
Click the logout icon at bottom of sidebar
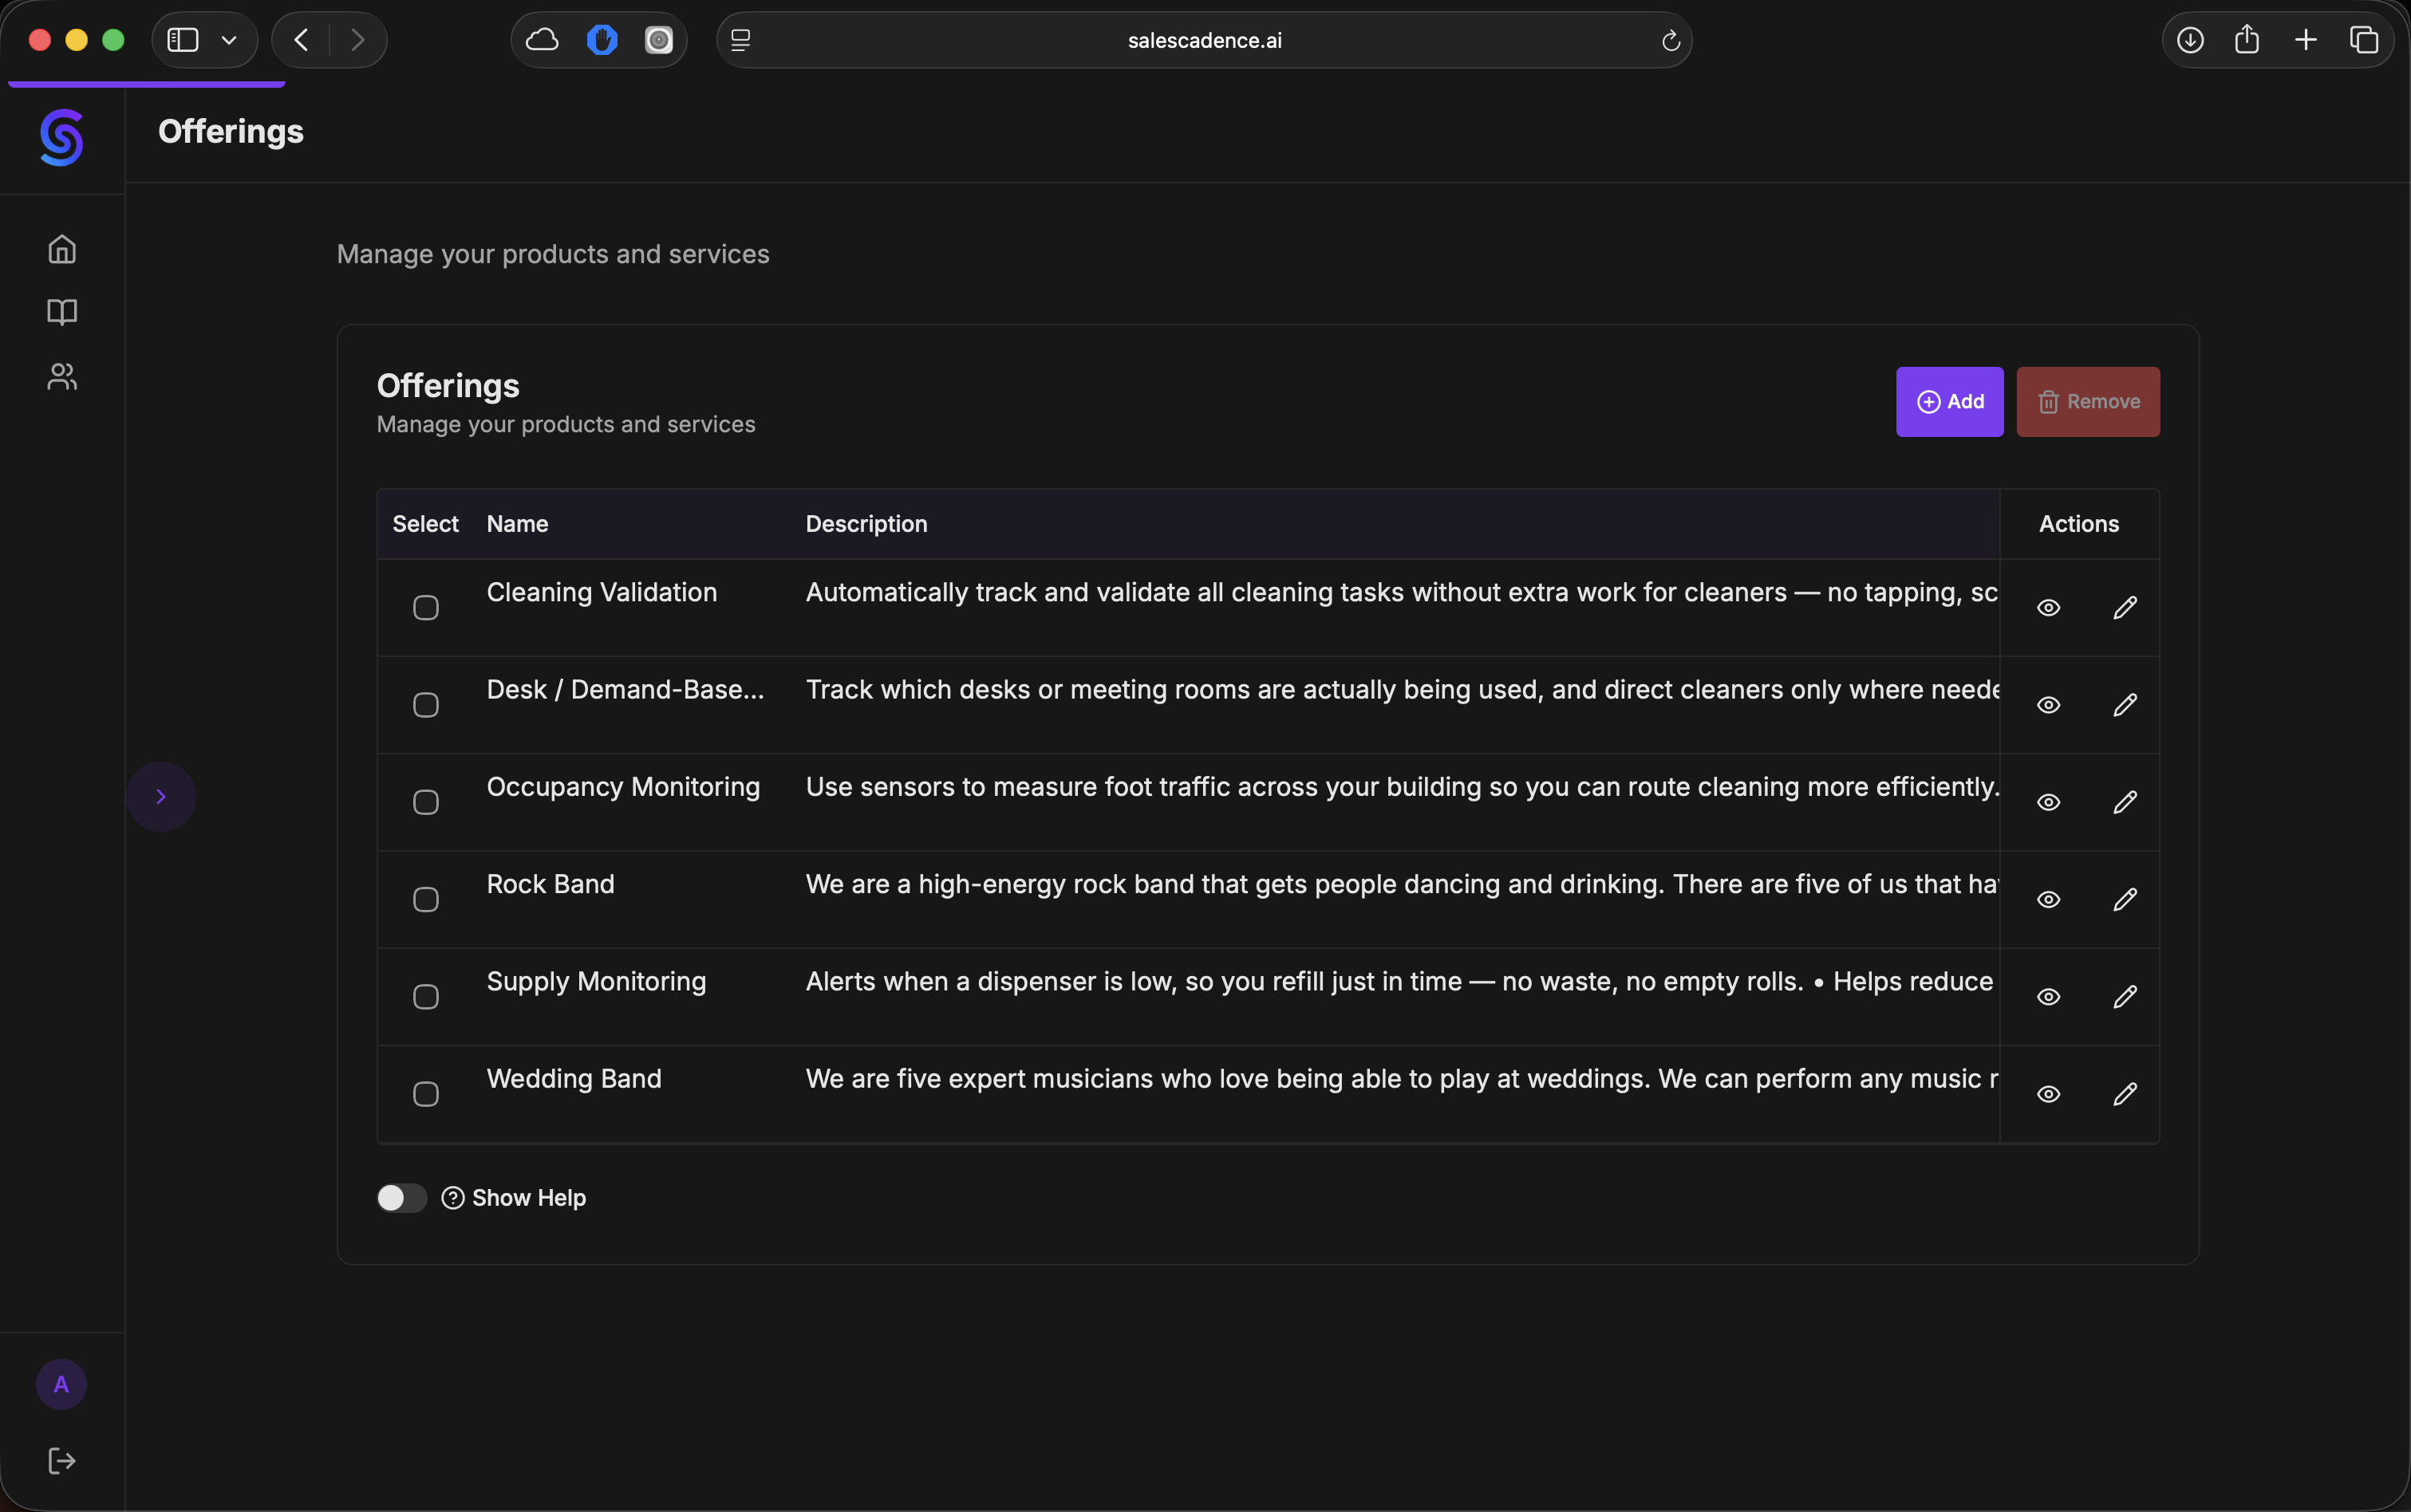pyautogui.click(x=61, y=1460)
